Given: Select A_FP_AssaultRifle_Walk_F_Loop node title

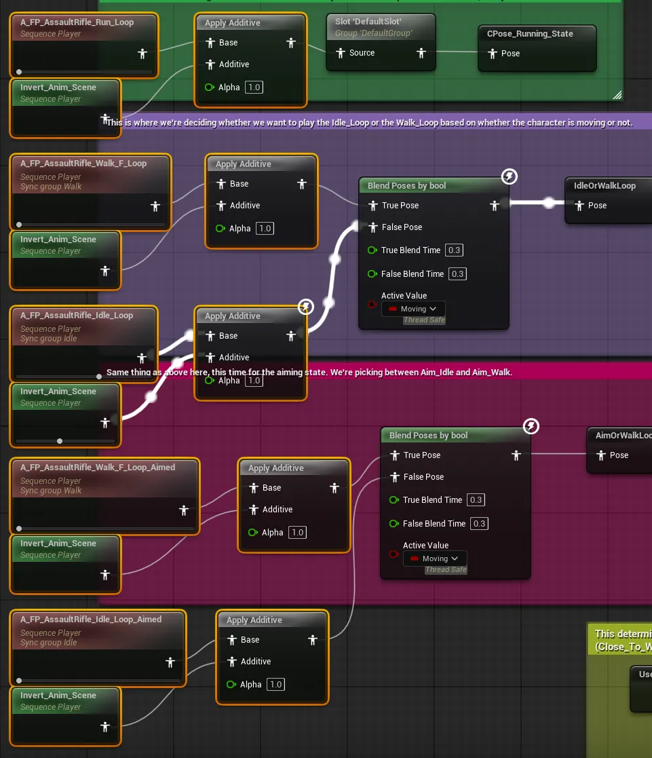Looking at the screenshot, I should [83, 164].
